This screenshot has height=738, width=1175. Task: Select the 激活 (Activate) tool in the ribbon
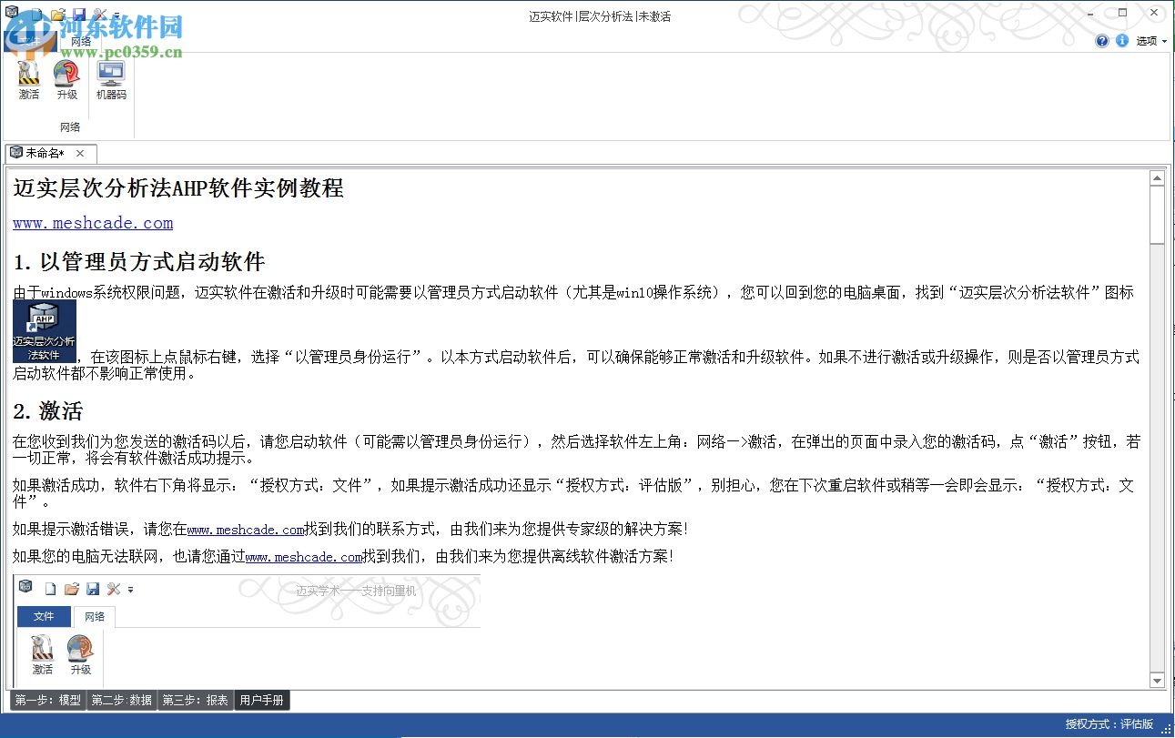click(28, 82)
